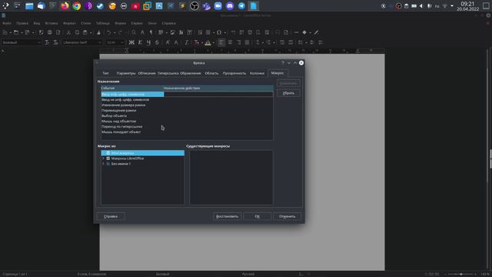
Task: Switch to the Обтекание tab
Action: pos(147,73)
